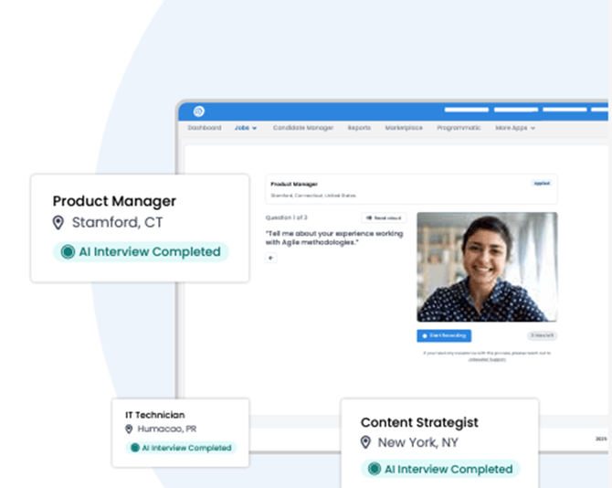Click Product Manager's AI Interview Completed badge
Image resolution: width=612 pixels, height=488 pixels.
click(x=141, y=252)
